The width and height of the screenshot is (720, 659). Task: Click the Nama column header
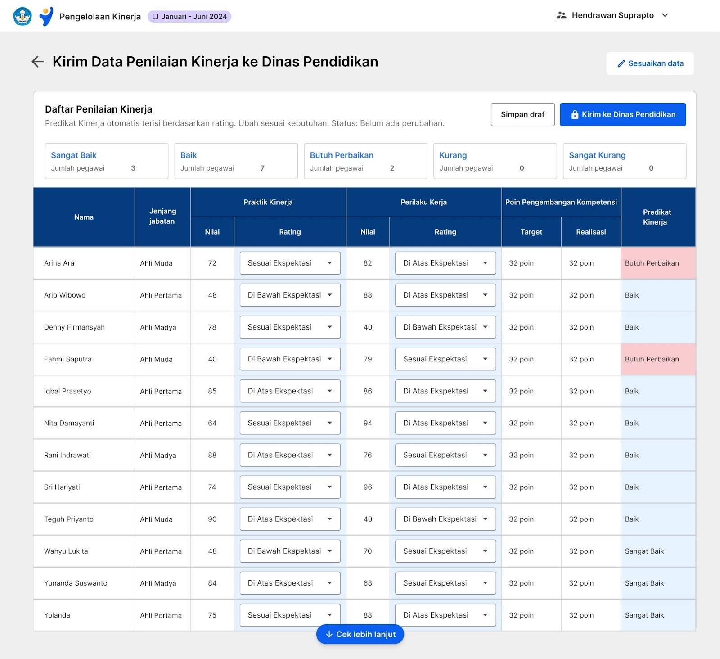click(84, 217)
